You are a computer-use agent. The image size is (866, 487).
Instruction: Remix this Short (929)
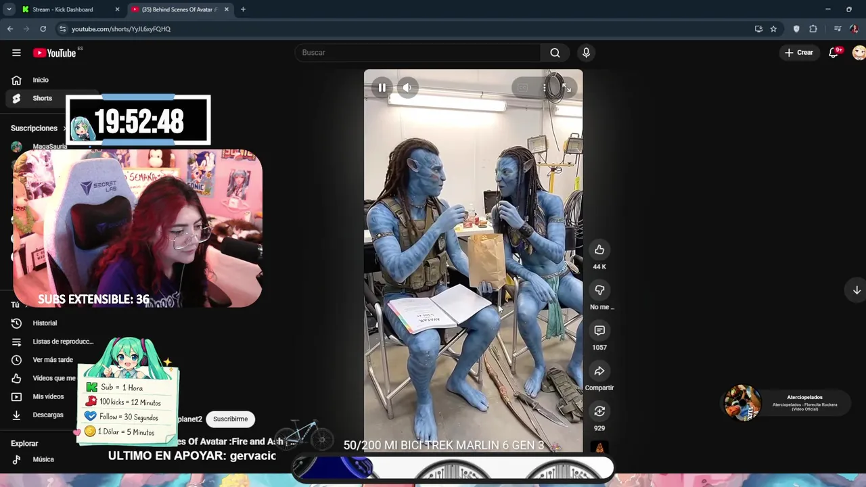point(599,411)
